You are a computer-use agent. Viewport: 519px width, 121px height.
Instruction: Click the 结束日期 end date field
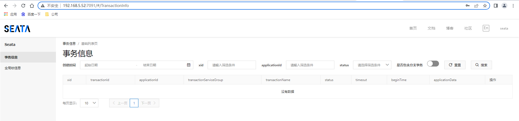coord(162,65)
